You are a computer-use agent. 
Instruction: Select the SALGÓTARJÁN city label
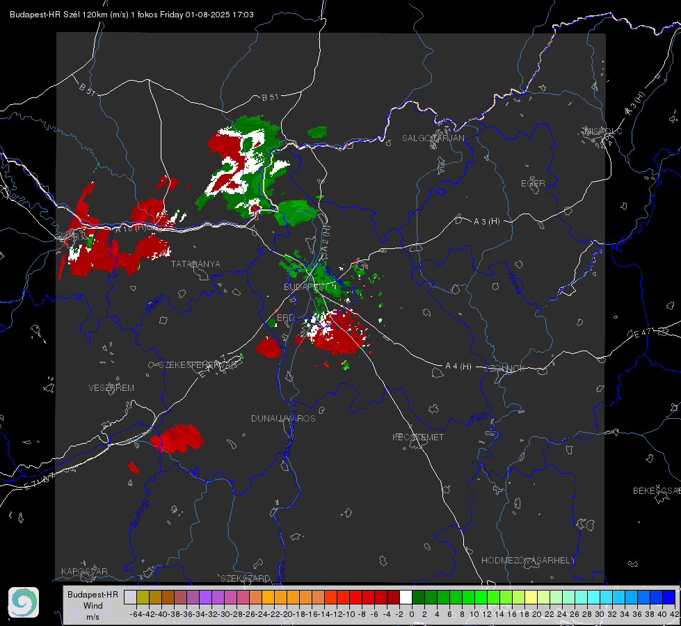433,138
